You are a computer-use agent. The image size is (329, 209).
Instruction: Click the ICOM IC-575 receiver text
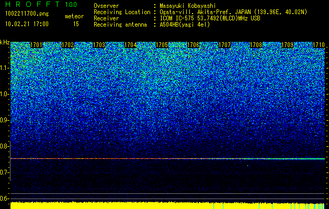[210, 18]
